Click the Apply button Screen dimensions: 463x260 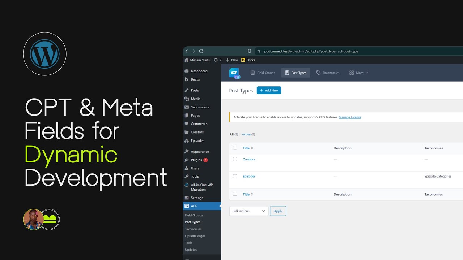[x=278, y=211]
